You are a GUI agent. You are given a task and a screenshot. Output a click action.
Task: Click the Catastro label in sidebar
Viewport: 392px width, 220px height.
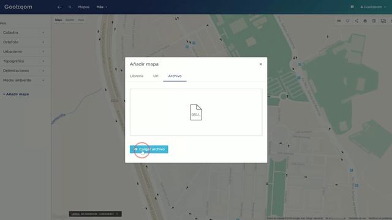(x=10, y=32)
